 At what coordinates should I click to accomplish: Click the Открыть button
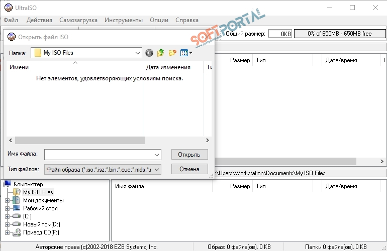(x=189, y=155)
